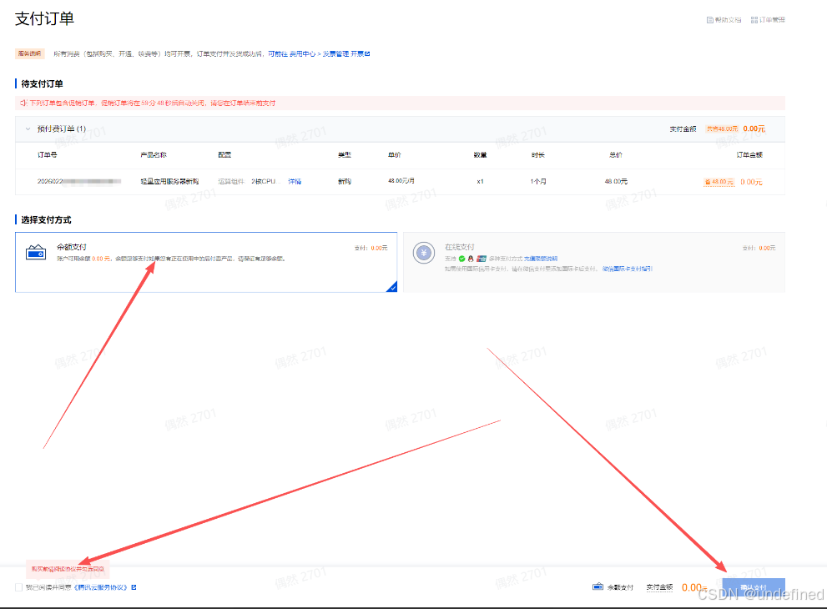Click the 48.00元/月 unit price cell

(x=401, y=181)
